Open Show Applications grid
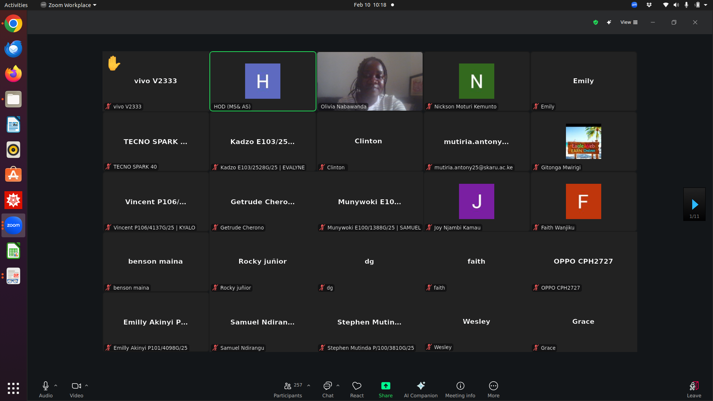 point(13,388)
